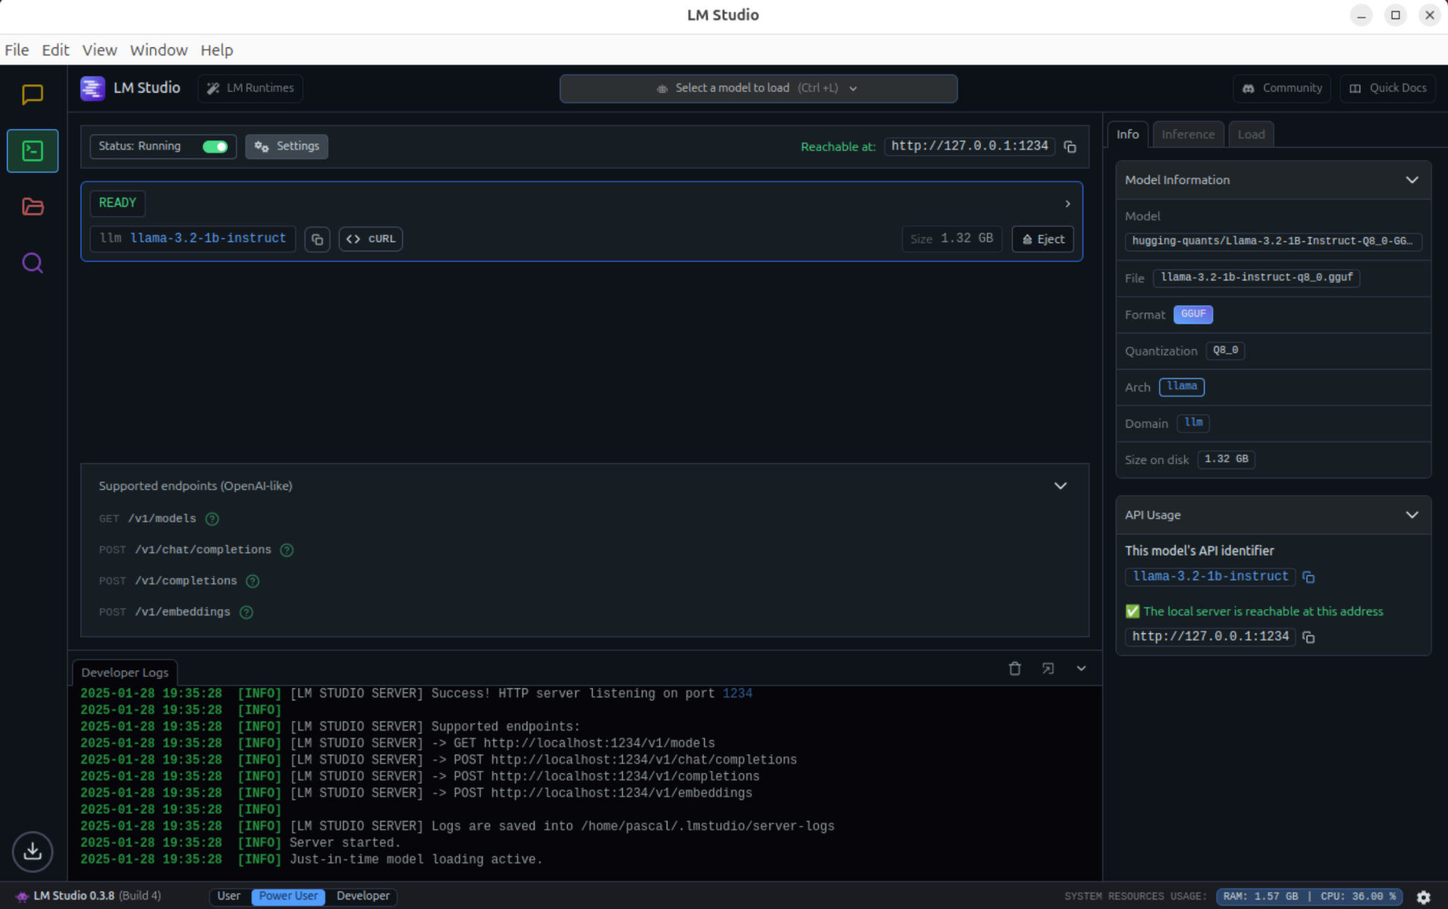The height and width of the screenshot is (909, 1448).
Task: Pop out developer logs window icon
Action: pyautogui.click(x=1048, y=669)
